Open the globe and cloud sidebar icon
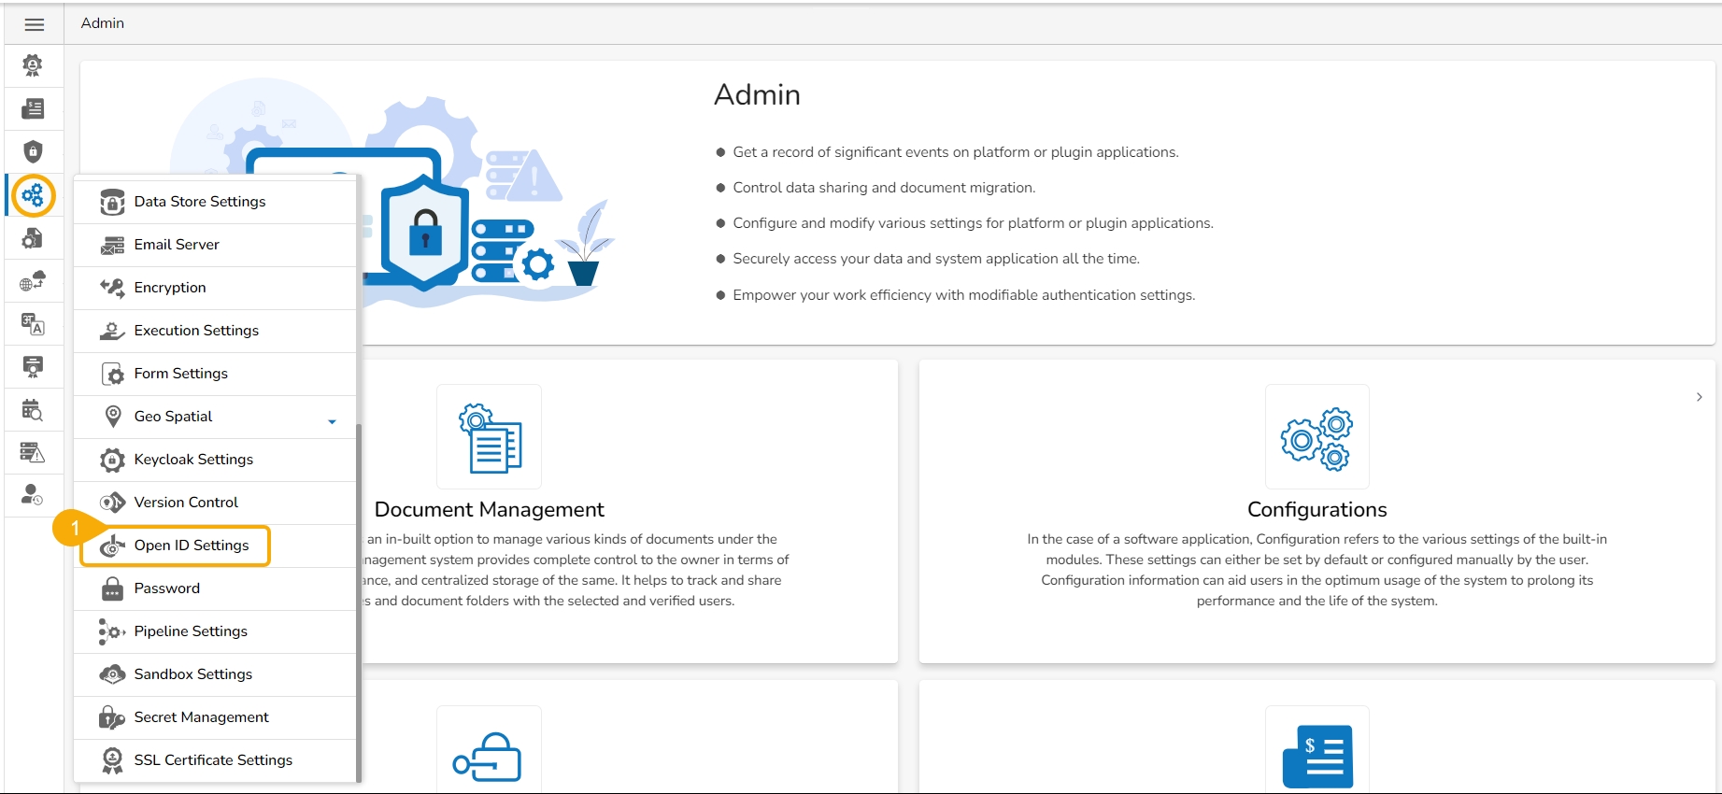The width and height of the screenshot is (1722, 794). click(x=33, y=281)
